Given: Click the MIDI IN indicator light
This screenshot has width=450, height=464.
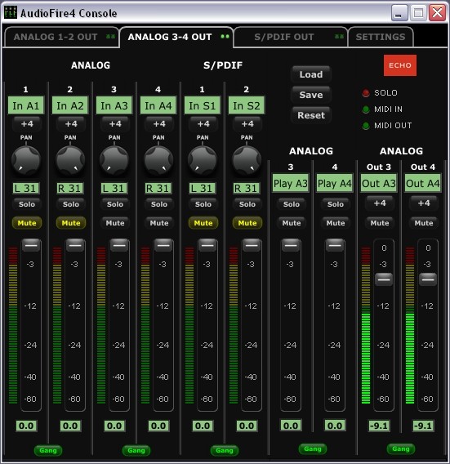Looking at the screenshot, I should coord(366,109).
